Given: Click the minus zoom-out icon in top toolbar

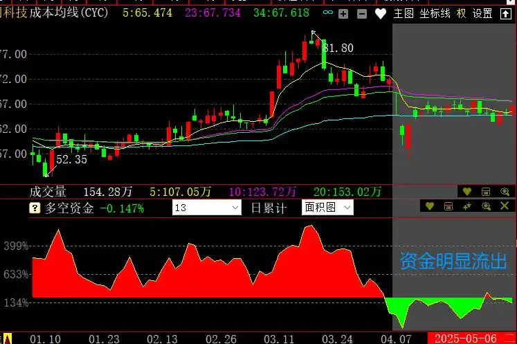Looking at the screenshot, I should tap(362, 13).
